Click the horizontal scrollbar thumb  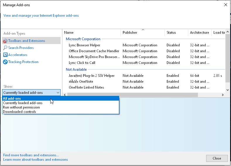point(132,95)
